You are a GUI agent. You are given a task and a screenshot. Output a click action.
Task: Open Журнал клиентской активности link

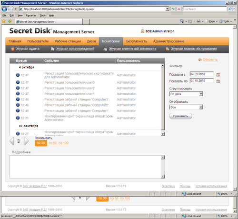133,49
